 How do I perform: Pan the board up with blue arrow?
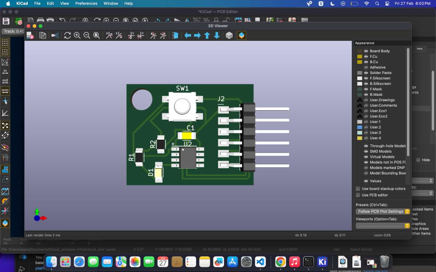[x=207, y=36]
